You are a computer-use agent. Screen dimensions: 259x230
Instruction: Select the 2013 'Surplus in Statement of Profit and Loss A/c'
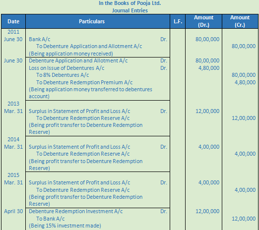[79, 111]
